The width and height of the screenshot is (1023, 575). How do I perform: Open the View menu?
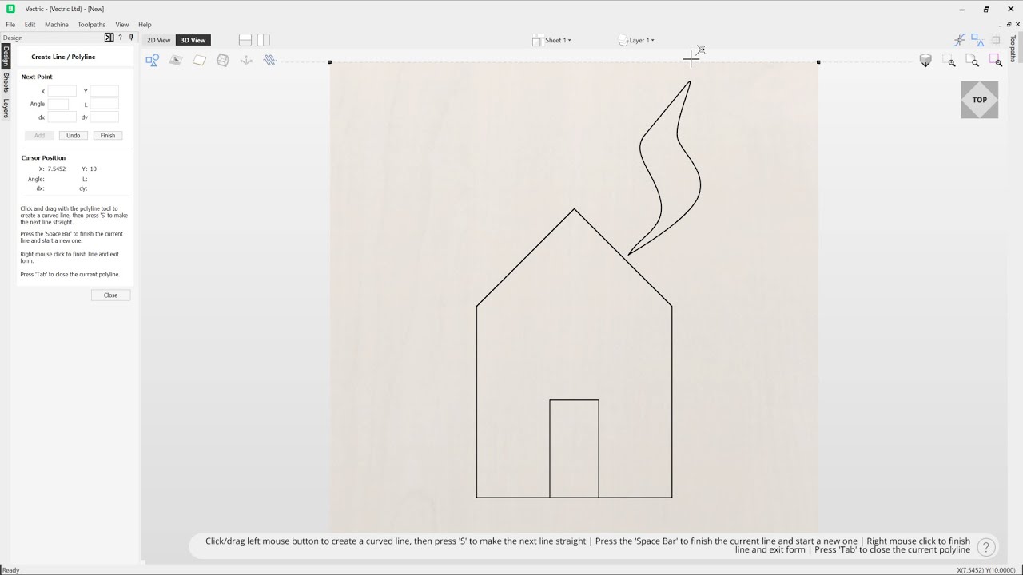[x=121, y=25]
